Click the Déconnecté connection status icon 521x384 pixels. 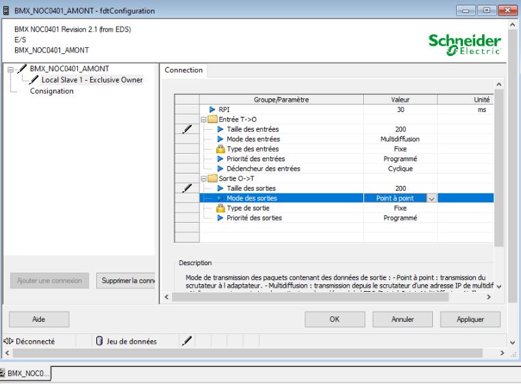click(x=8, y=340)
